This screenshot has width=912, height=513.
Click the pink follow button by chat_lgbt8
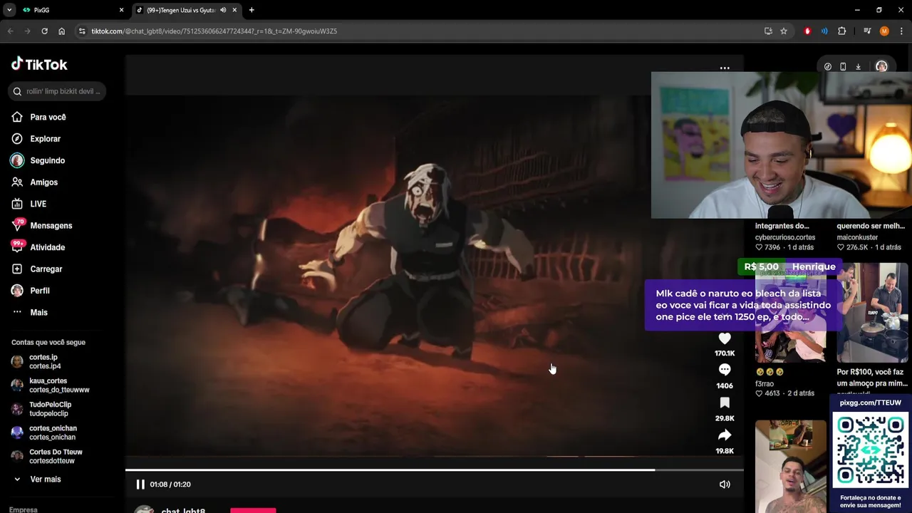253,510
